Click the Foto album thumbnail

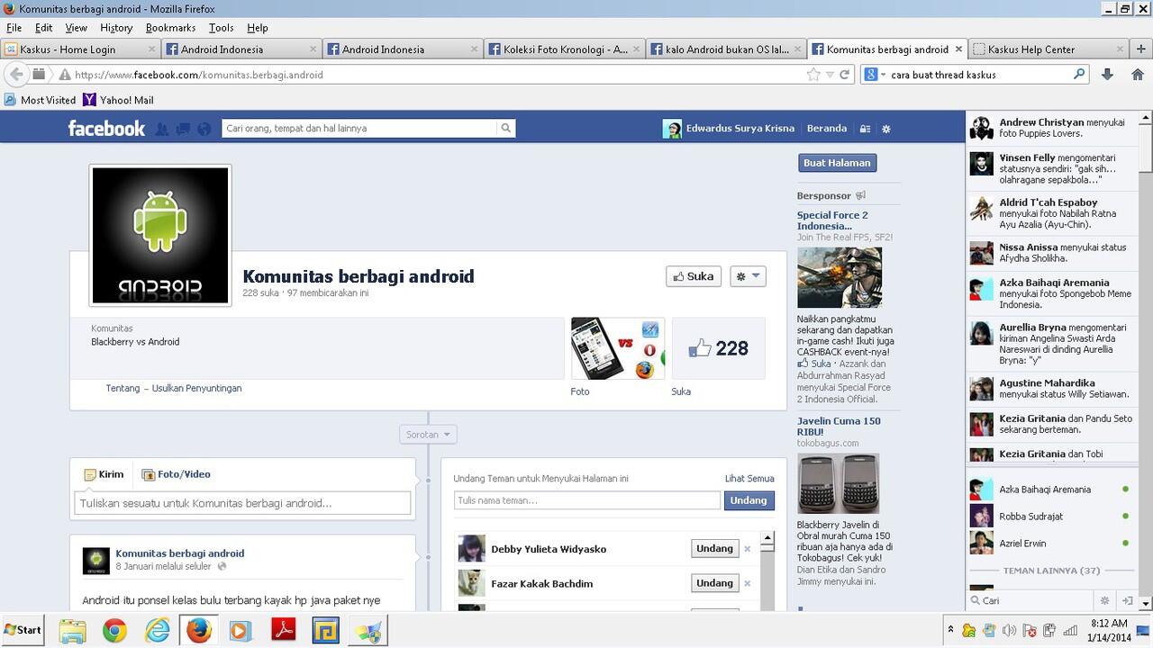[x=618, y=348]
